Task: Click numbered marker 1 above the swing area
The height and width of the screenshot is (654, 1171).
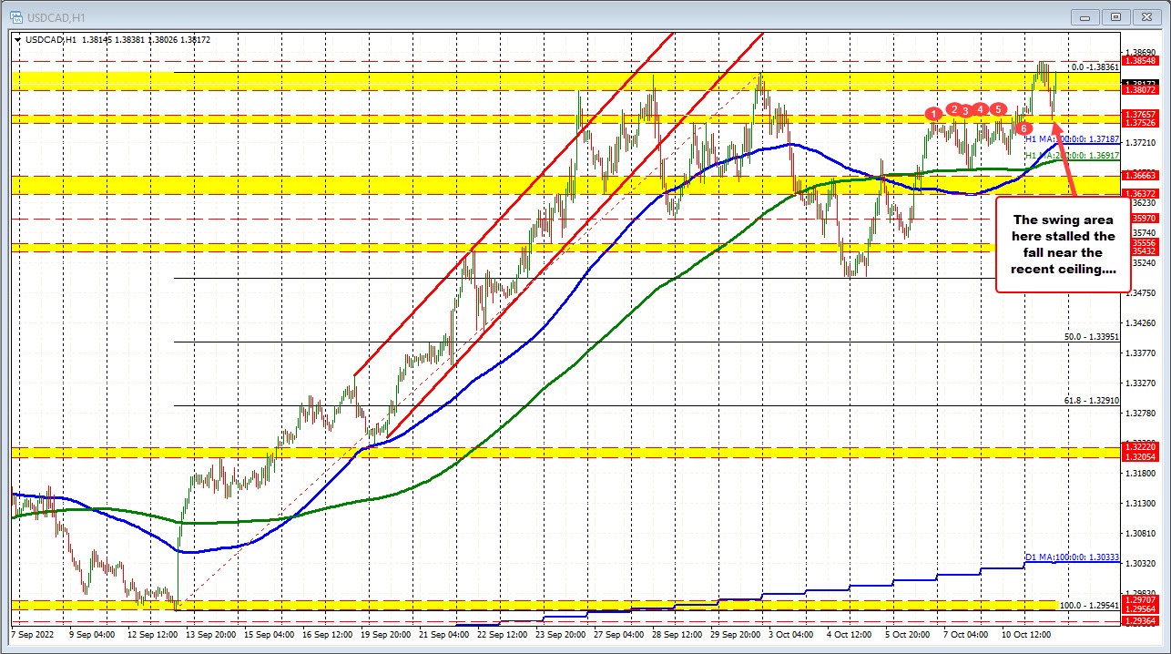Action: tap(933, 114)
